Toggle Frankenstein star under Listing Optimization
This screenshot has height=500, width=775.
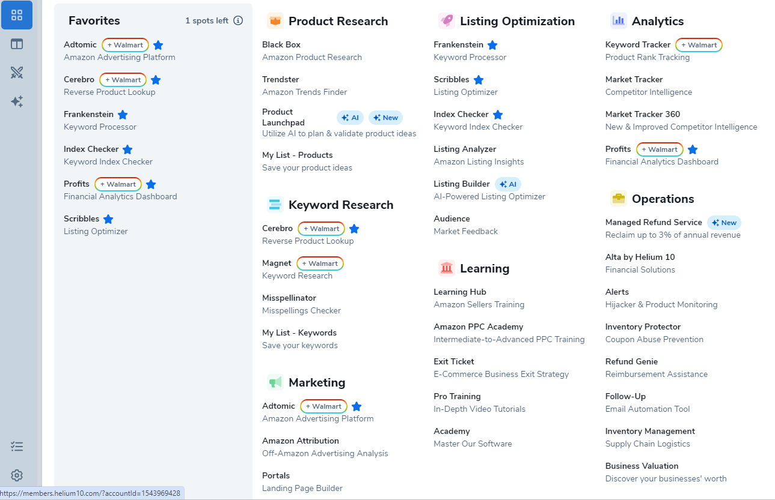[x=492, y=45]
